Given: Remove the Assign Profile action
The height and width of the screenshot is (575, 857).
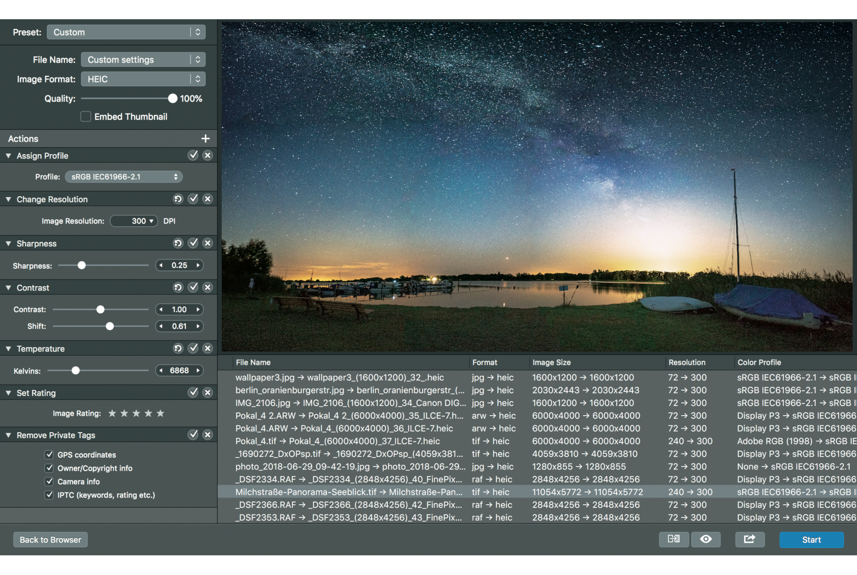Looking at the screenshot, I should pyautogui.click(x=208, y=156).
